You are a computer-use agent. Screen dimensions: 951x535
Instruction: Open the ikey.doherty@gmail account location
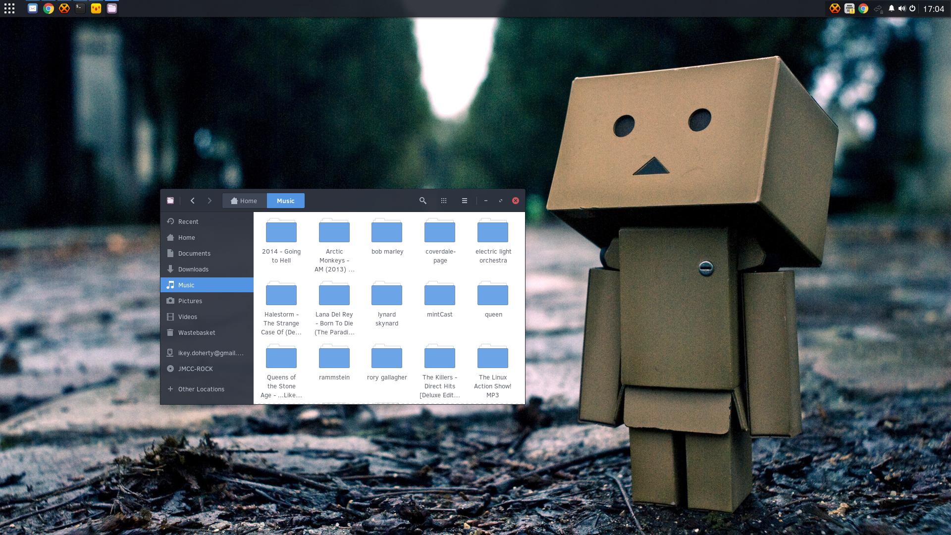(x=207, y=353)
